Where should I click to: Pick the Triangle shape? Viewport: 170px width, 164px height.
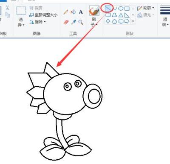121,15
